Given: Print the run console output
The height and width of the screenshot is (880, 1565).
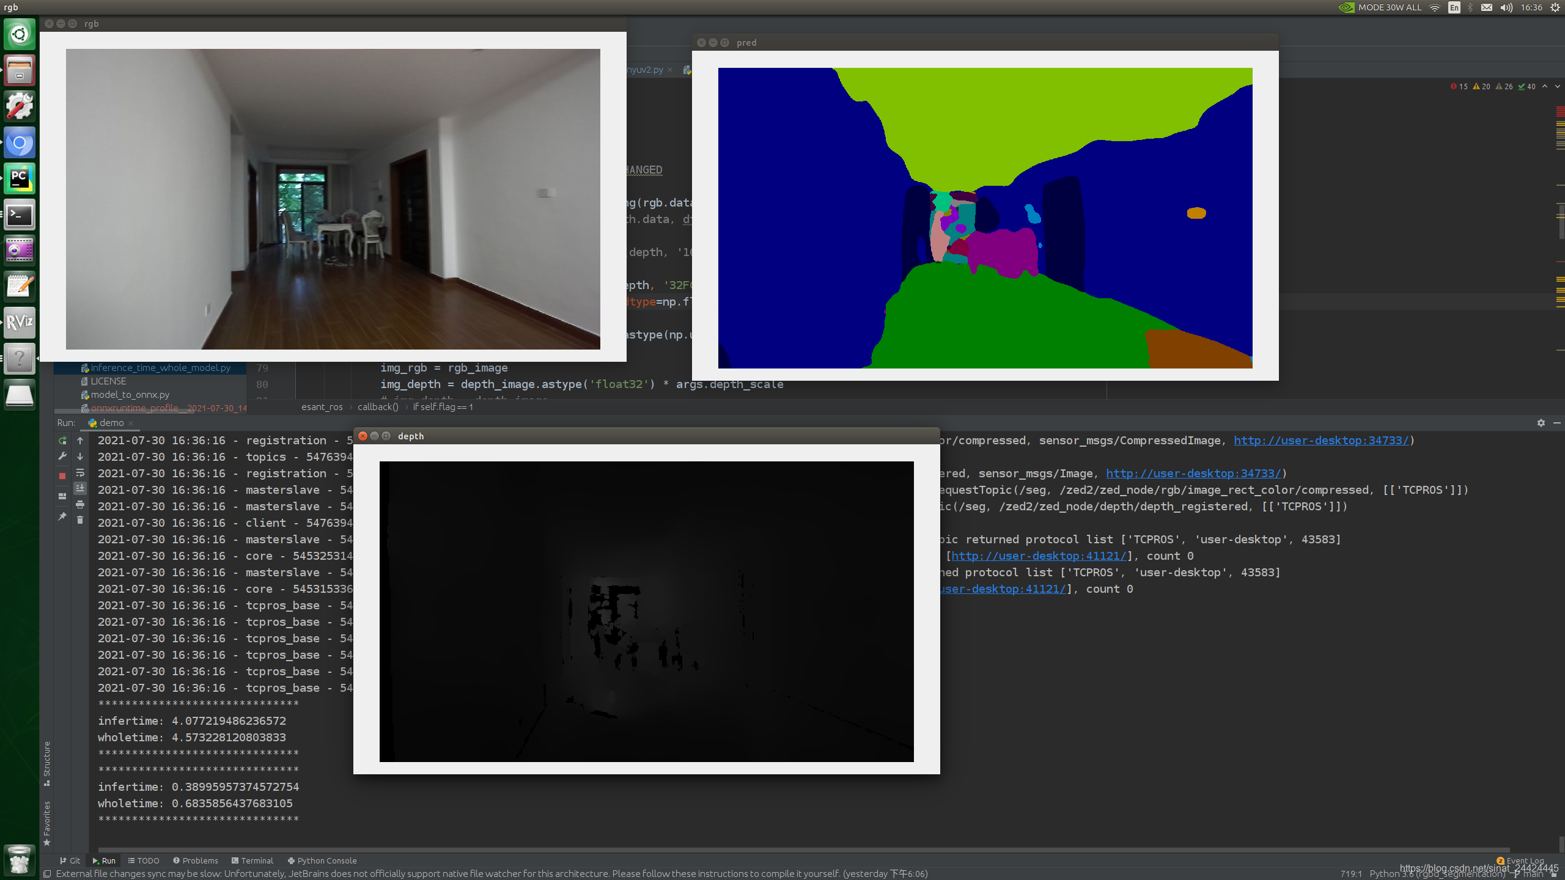Looking at the screenshot, I should (80, 505).
